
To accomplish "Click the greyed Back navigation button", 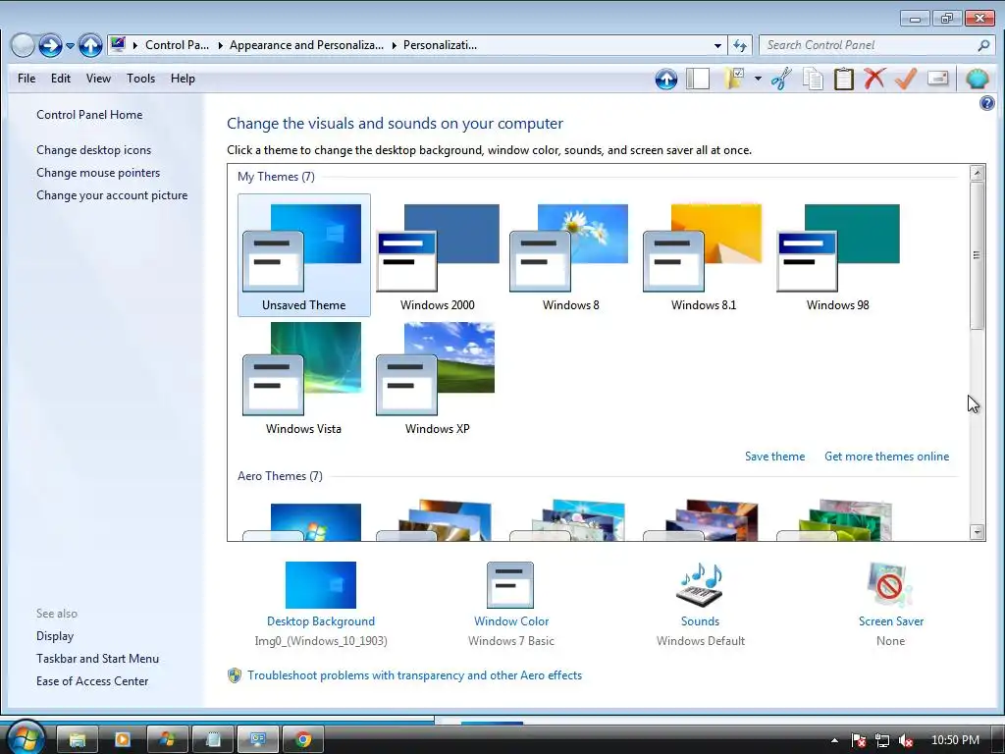I will (x=23, y=45).
